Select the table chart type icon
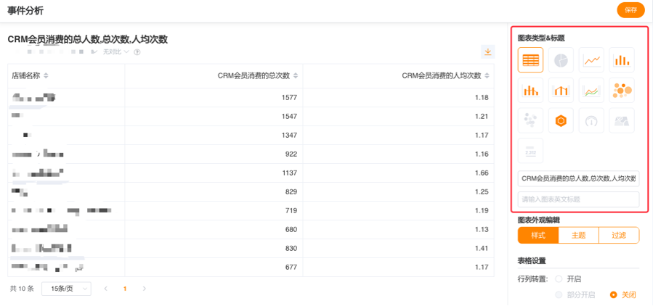Image resolution: width=653 pixels, height=306 pixels. click(530, 60)
